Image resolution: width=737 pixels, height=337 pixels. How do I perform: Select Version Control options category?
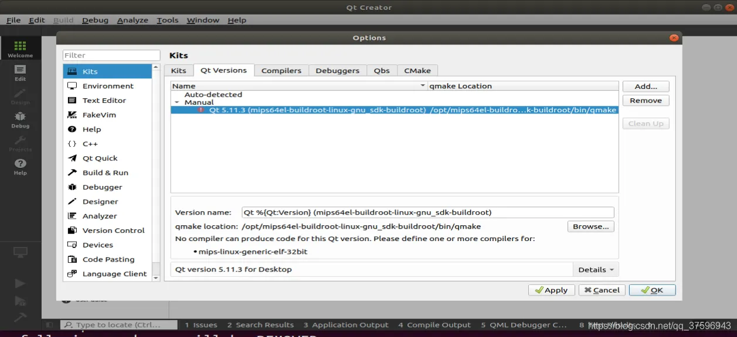(107, 231)
